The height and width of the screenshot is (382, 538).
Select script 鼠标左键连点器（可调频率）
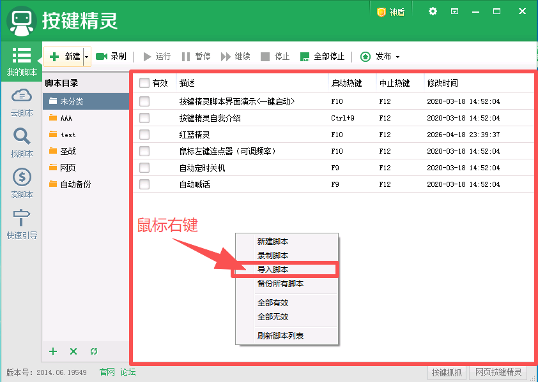tap(227, 151)
